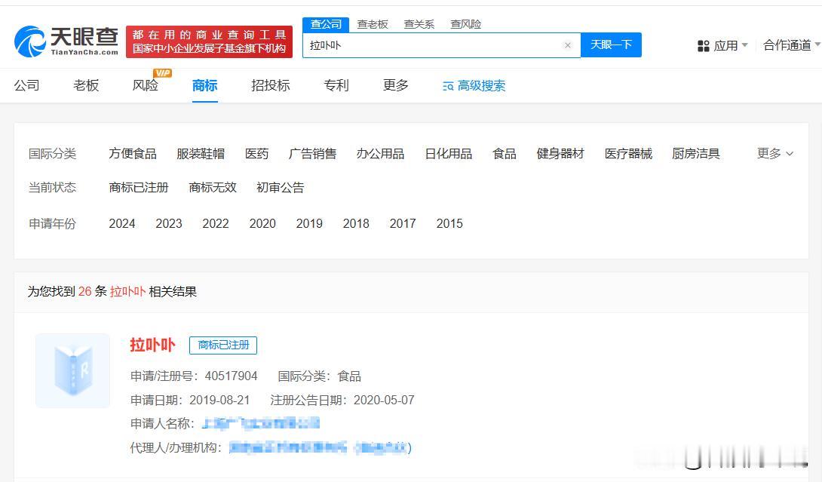Click registration number 40517904
The image size is (822, 482).
232,376
